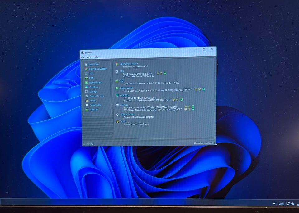Click green temperature indicator for Western Digital drive
Screen dimensions: 299x213
[x=193, y=109]
